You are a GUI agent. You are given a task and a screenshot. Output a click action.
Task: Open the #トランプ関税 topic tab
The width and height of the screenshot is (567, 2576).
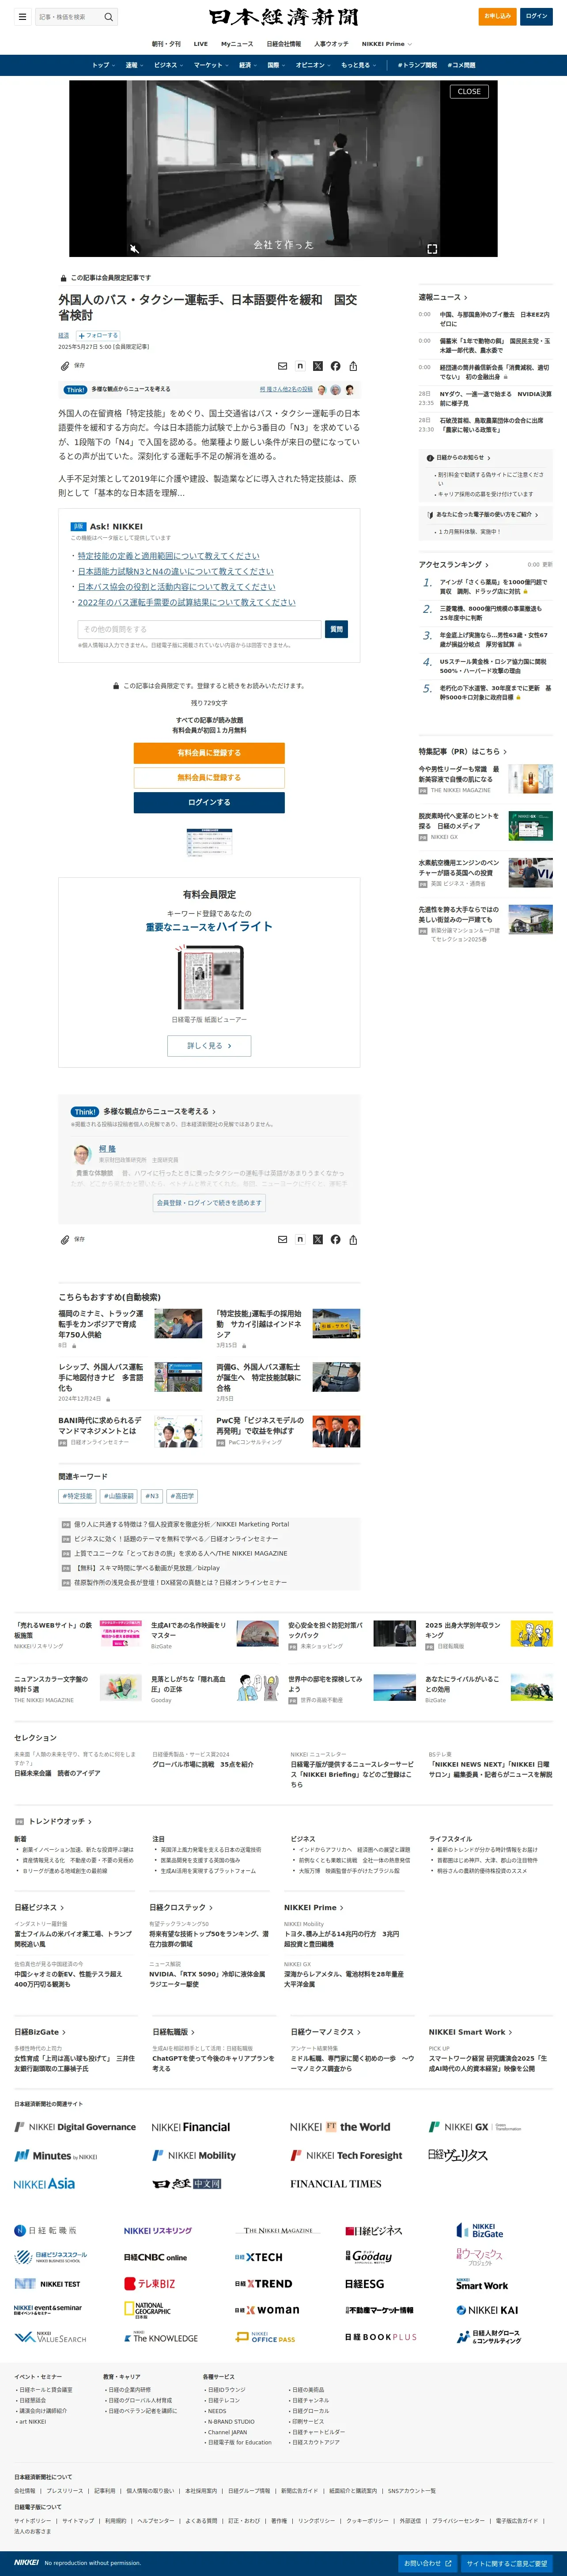[x=417, y=65]
